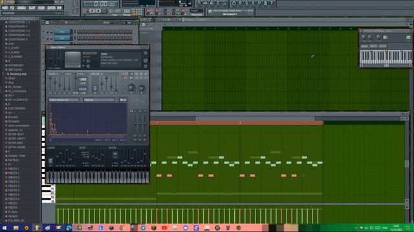414x232 pixels.
Task: Select EXTRA HIHAT sample in browser
Action: 16,139
